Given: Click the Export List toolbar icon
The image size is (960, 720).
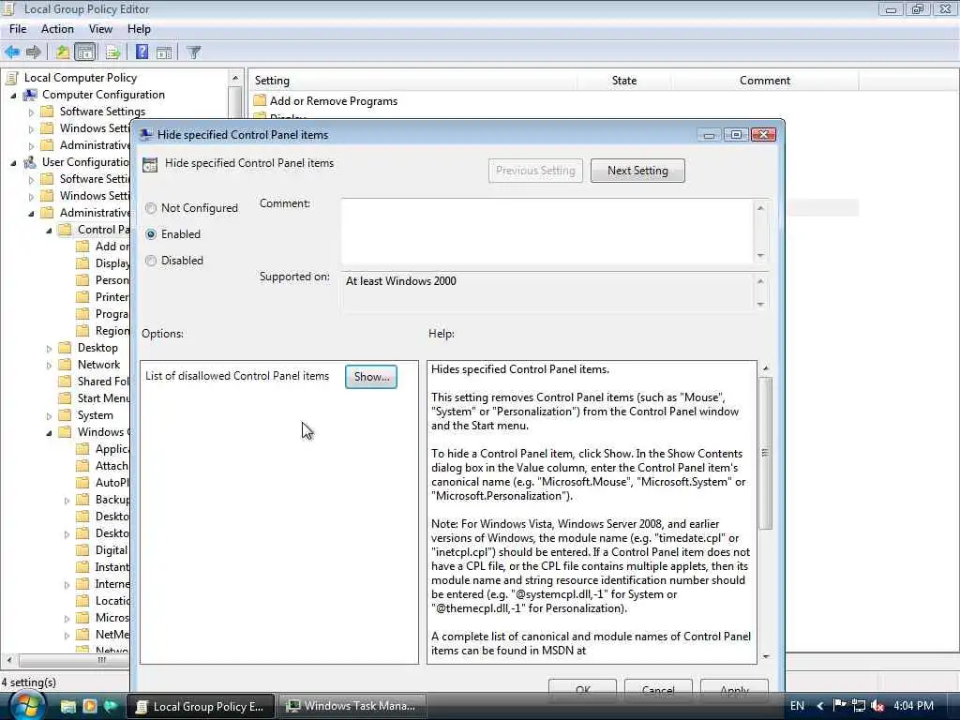Looking at the screenshot, I should click(x=112, y=52).
